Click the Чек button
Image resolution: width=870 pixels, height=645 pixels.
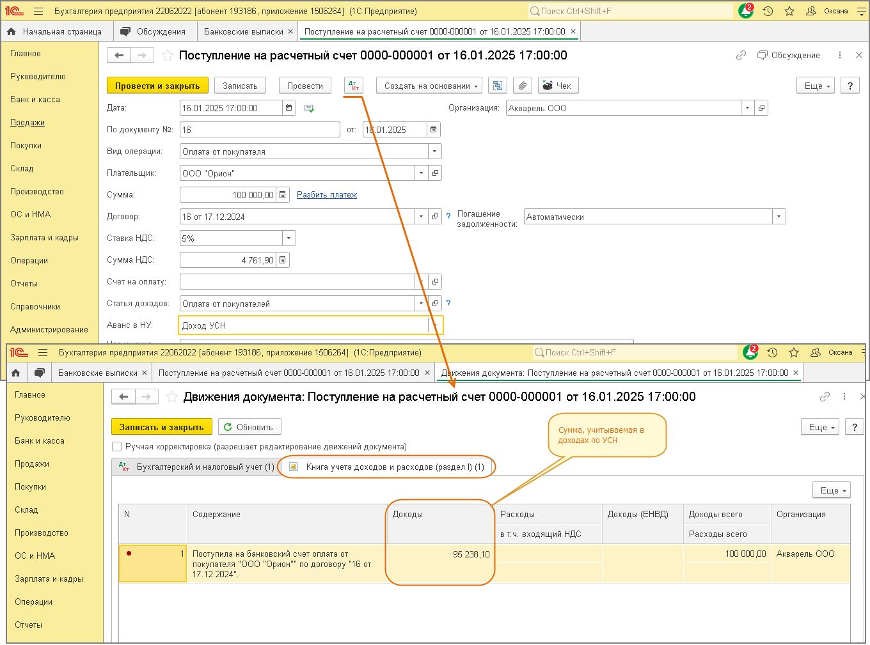pos(558,86)
